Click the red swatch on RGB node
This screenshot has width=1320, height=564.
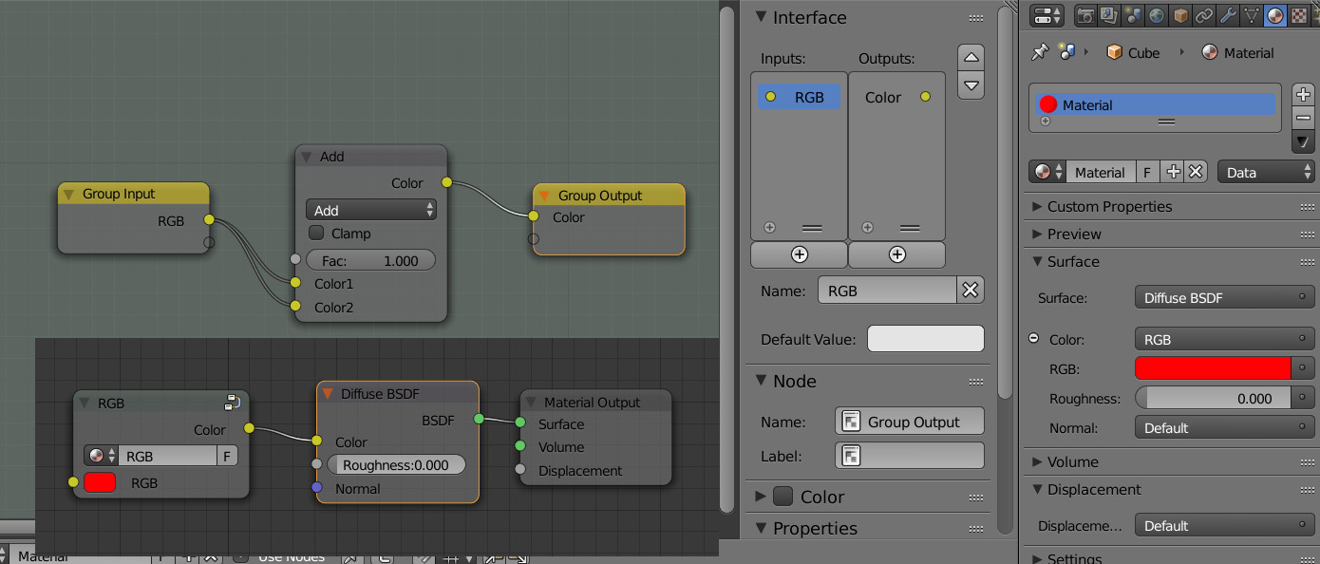[x=100, y=482]
